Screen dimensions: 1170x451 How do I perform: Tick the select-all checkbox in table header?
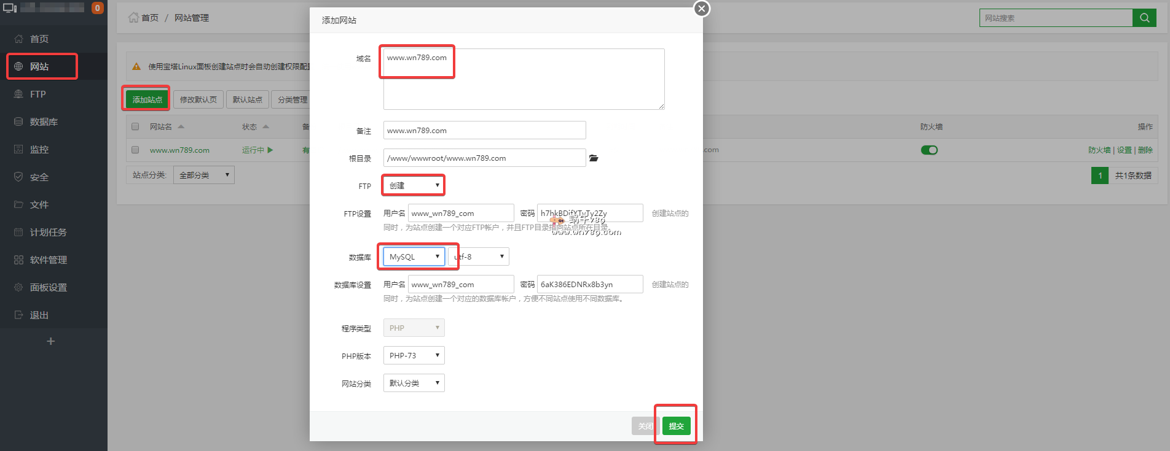click(x=135, y=127)
